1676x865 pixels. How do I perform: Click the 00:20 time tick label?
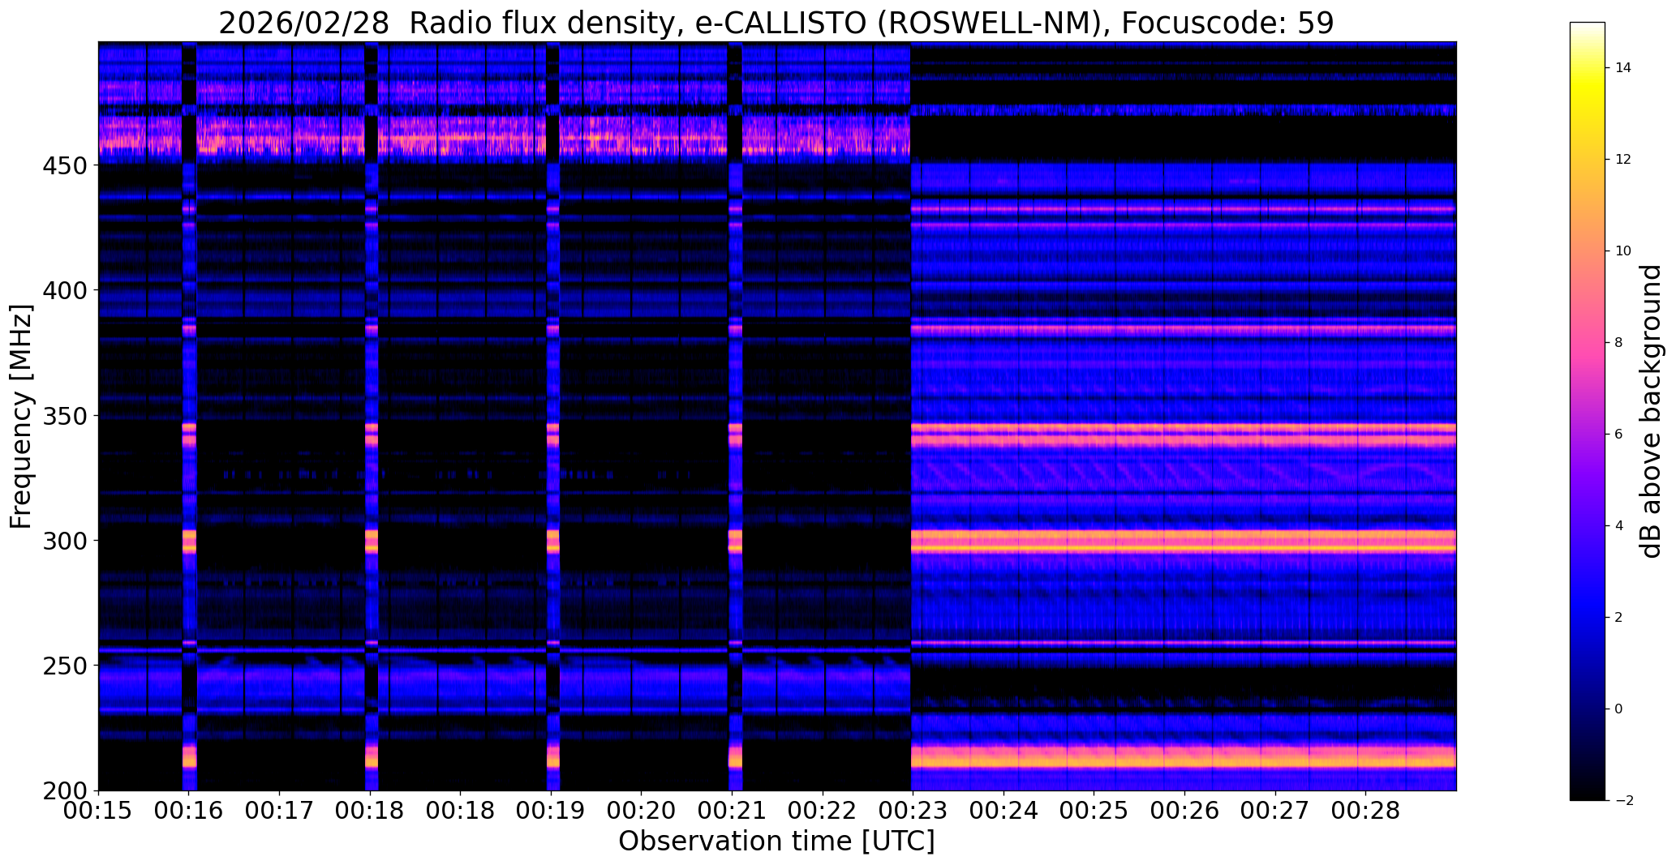[642, 811]
